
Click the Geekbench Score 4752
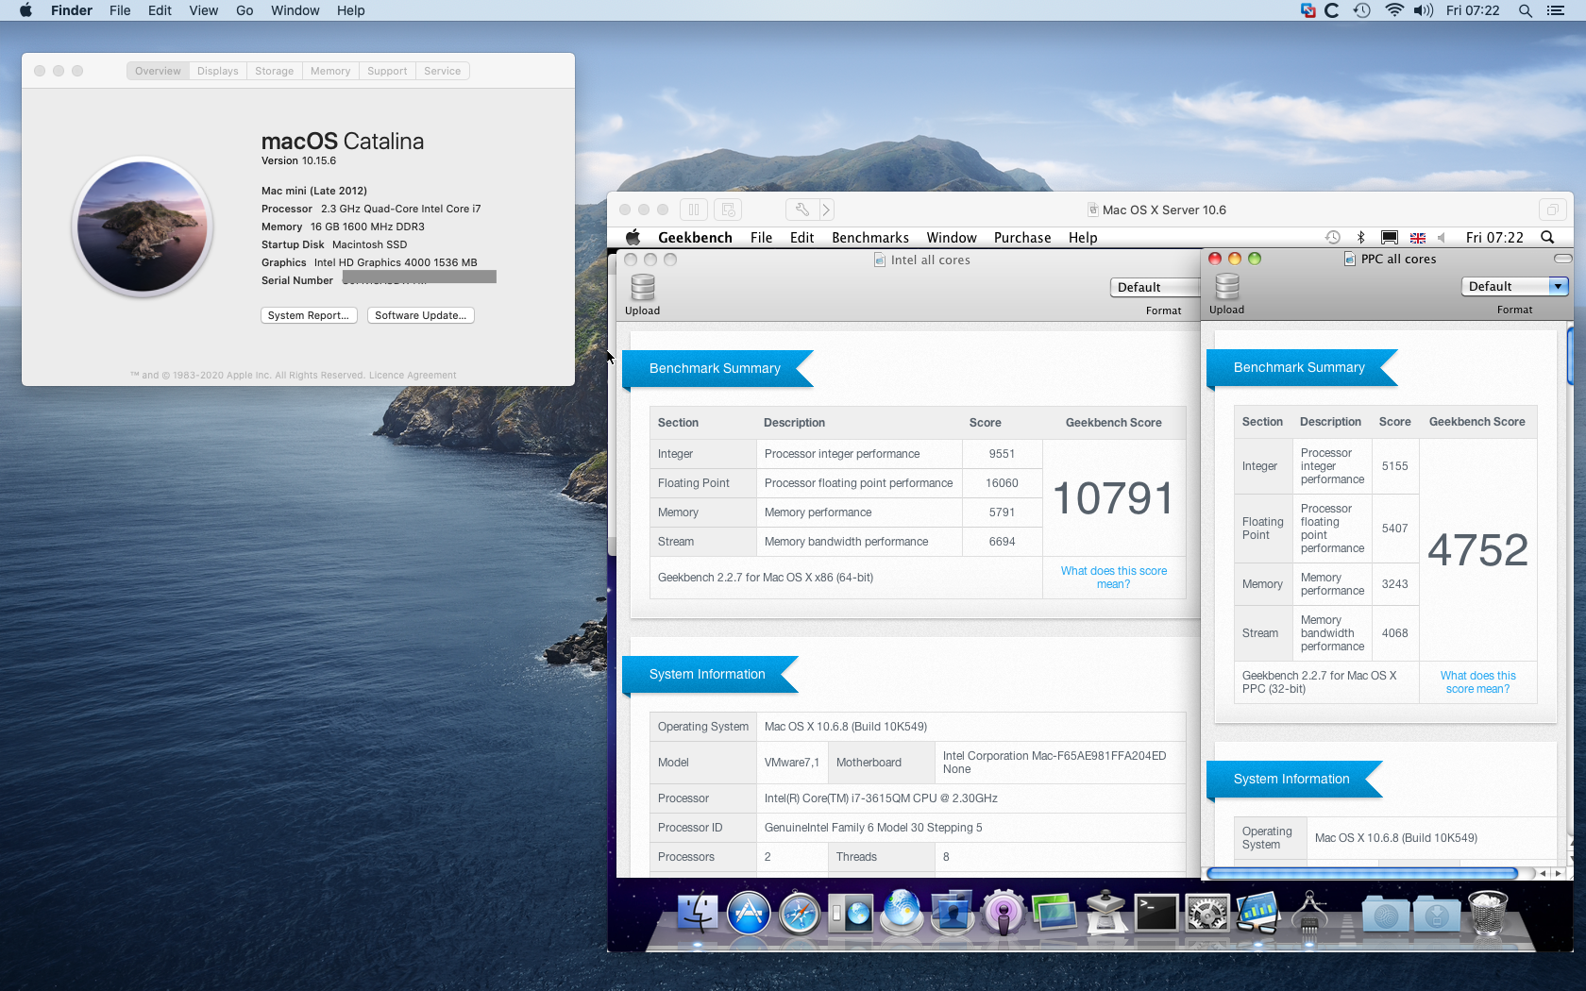(1478, 550)
